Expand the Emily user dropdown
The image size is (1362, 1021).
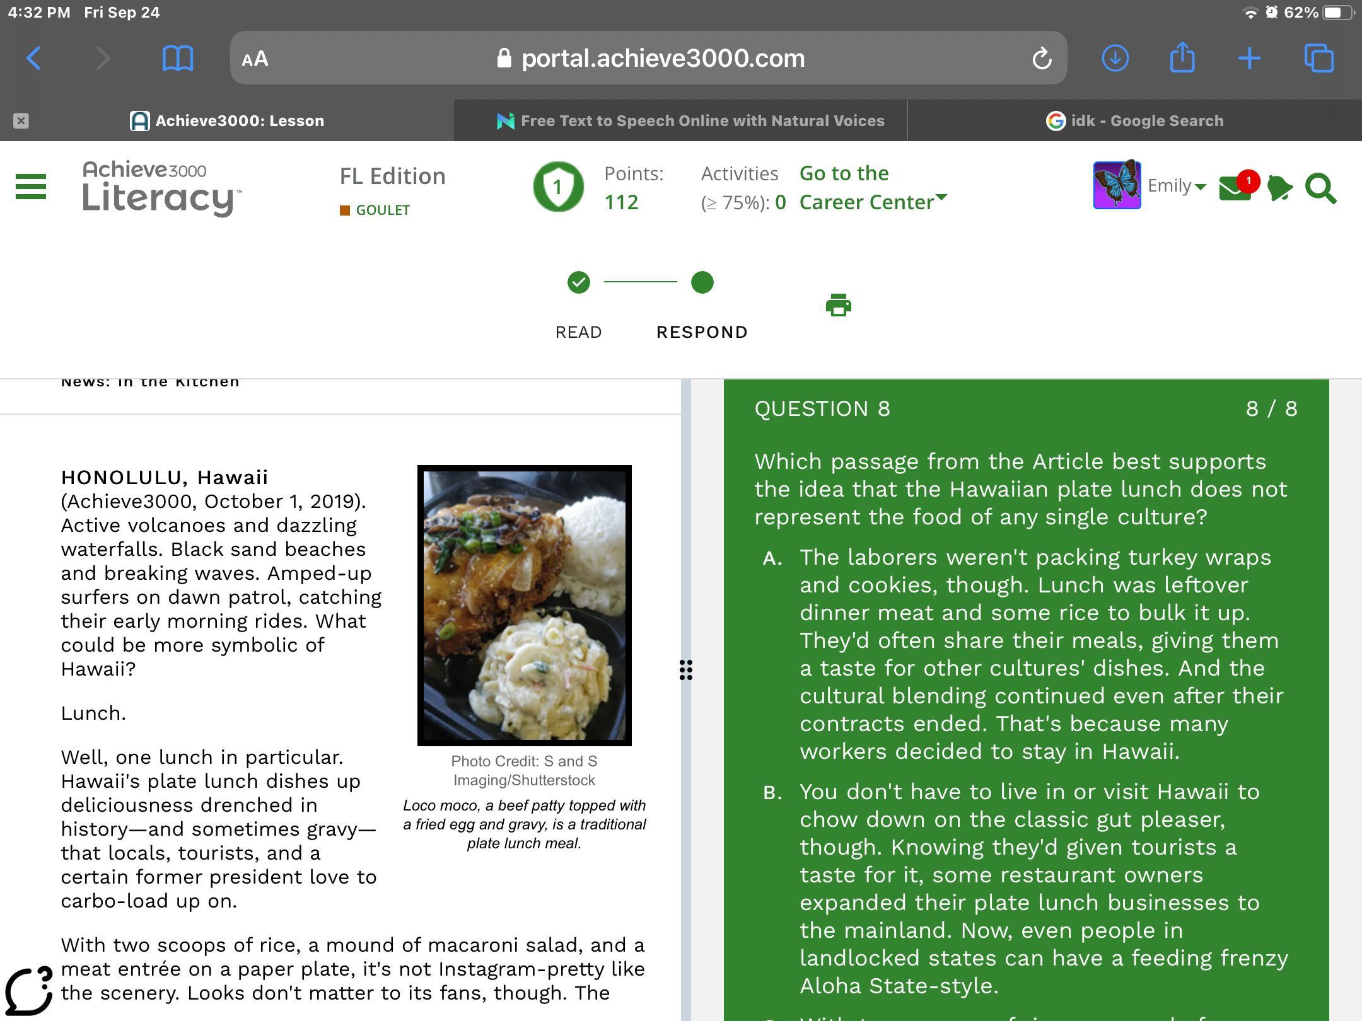(x=1176, y=186)
